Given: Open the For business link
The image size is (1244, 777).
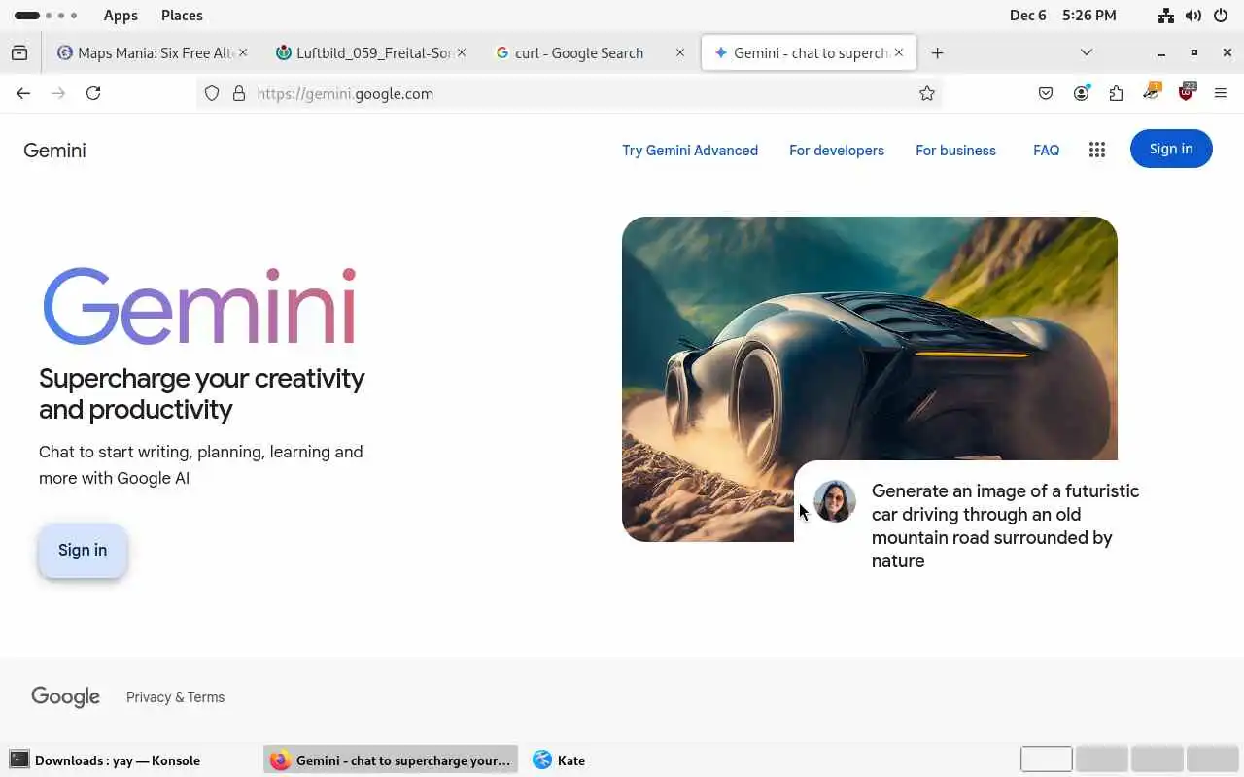Looking at the screenshot, I should [955, 151].
